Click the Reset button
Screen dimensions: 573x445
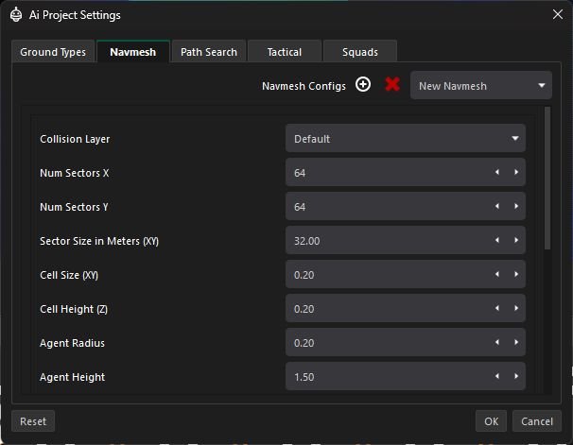[33, 421]
